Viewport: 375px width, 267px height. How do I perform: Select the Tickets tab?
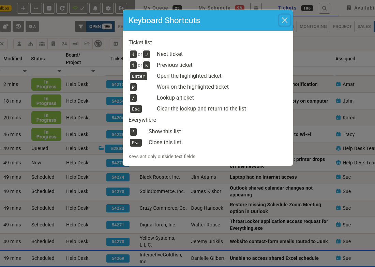point(296,8)
